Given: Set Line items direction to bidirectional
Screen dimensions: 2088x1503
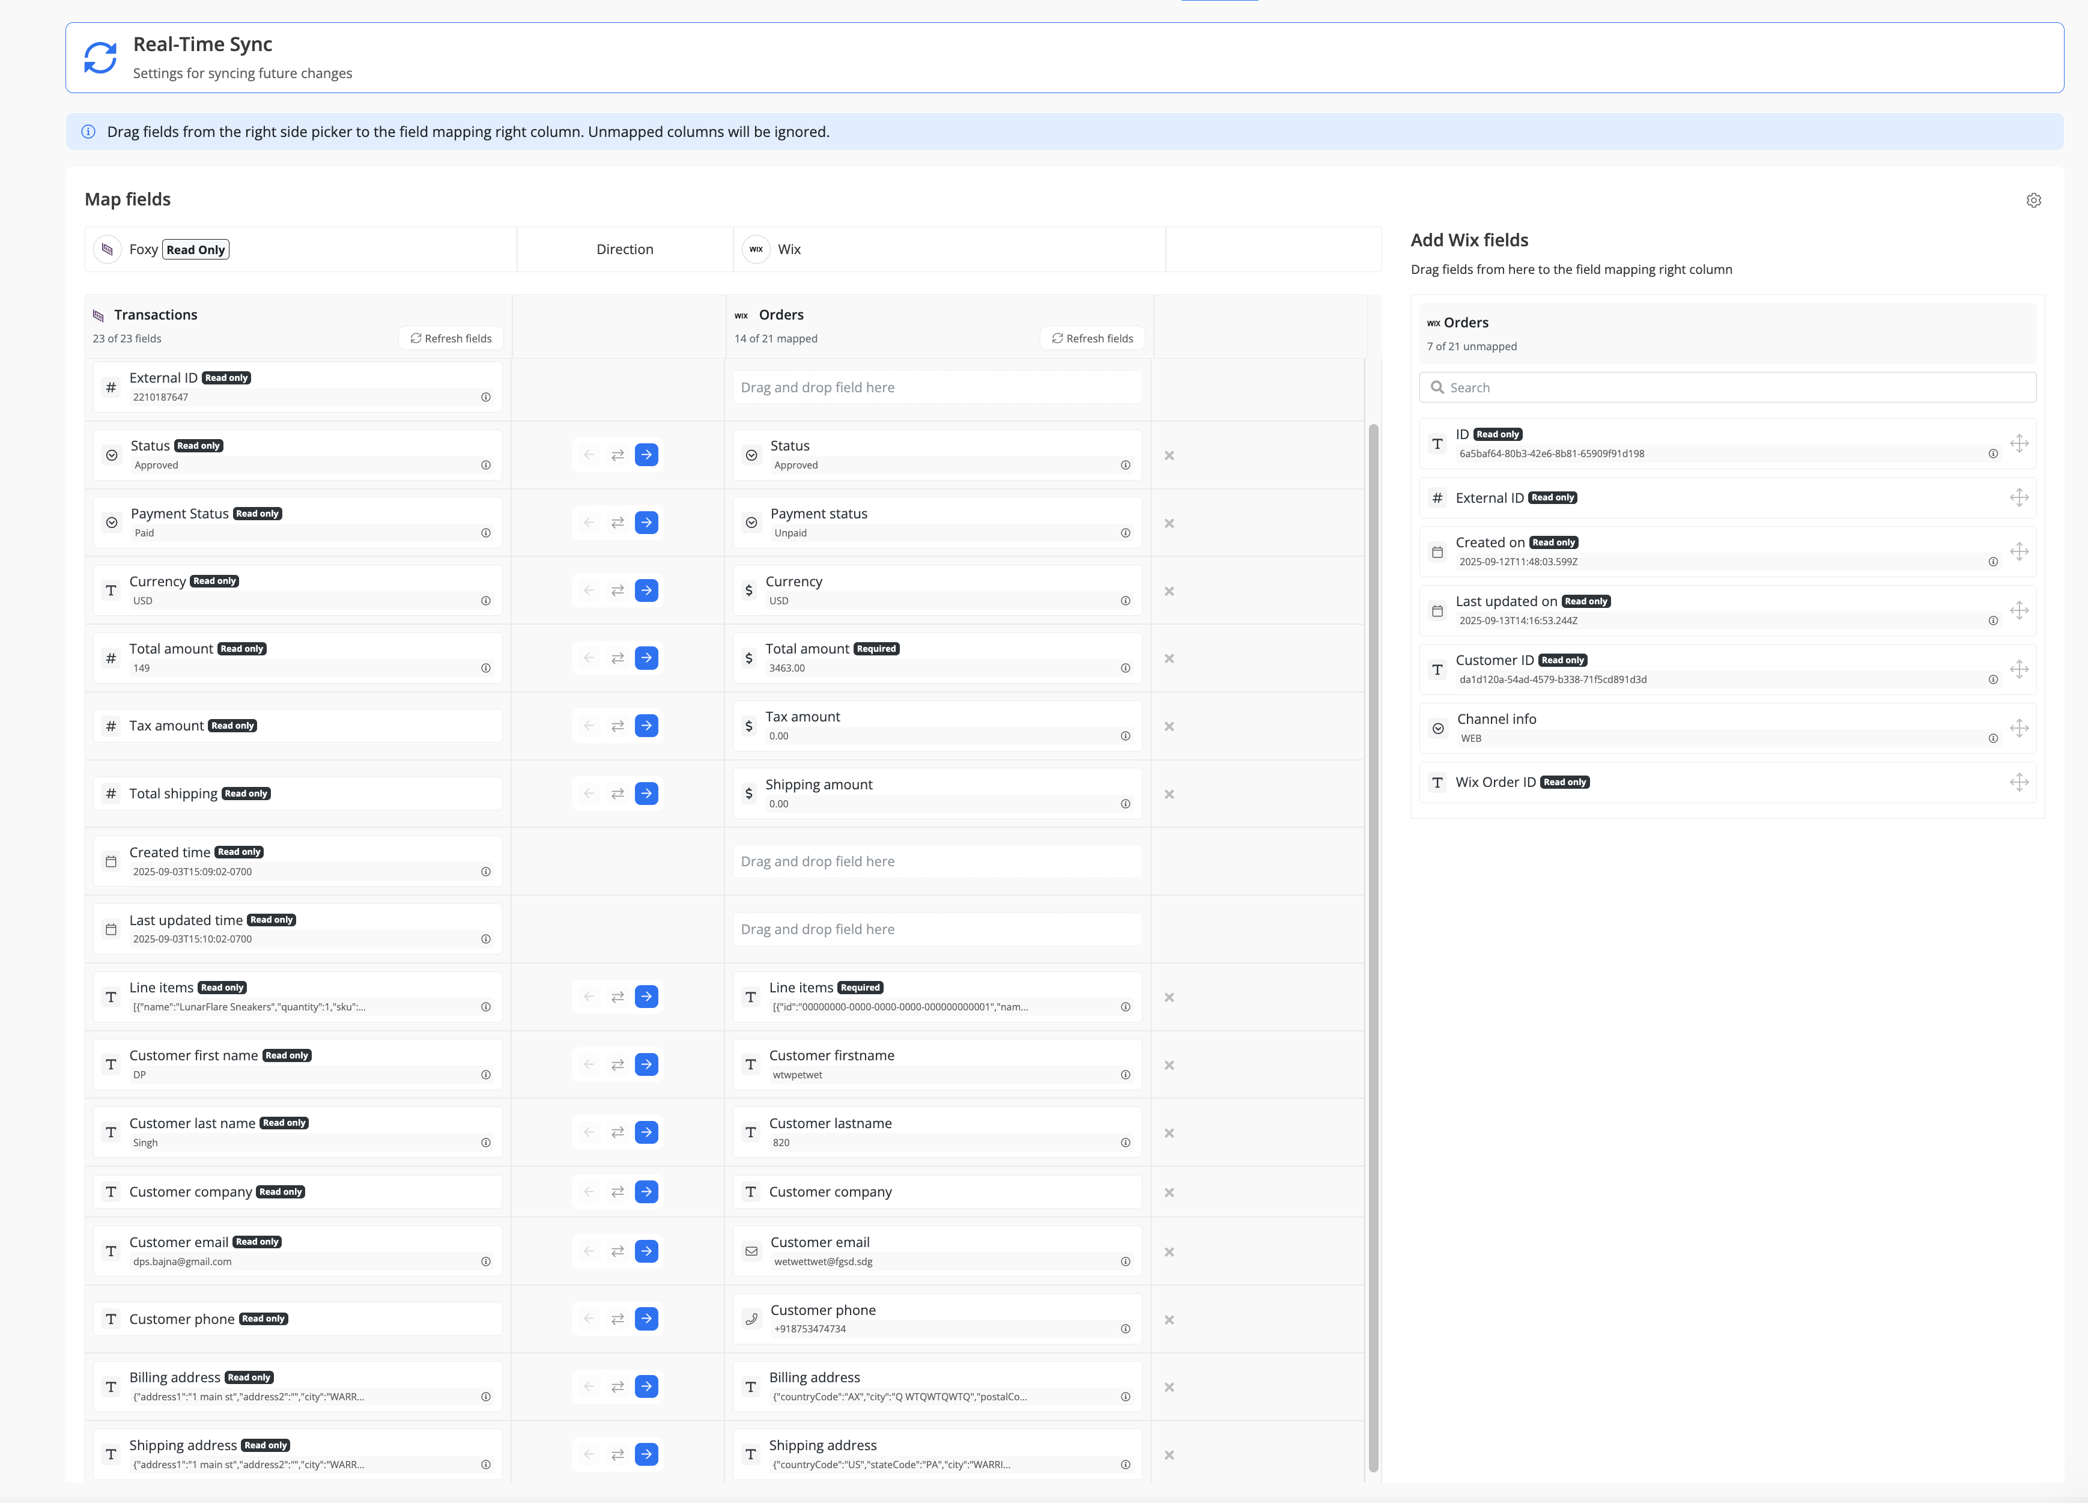Looking at the screenshot, I should [x=618, y=997].
